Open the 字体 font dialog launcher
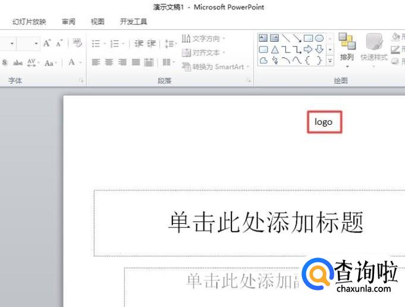This screenshot has height=307, width=405. pos(81,81)
